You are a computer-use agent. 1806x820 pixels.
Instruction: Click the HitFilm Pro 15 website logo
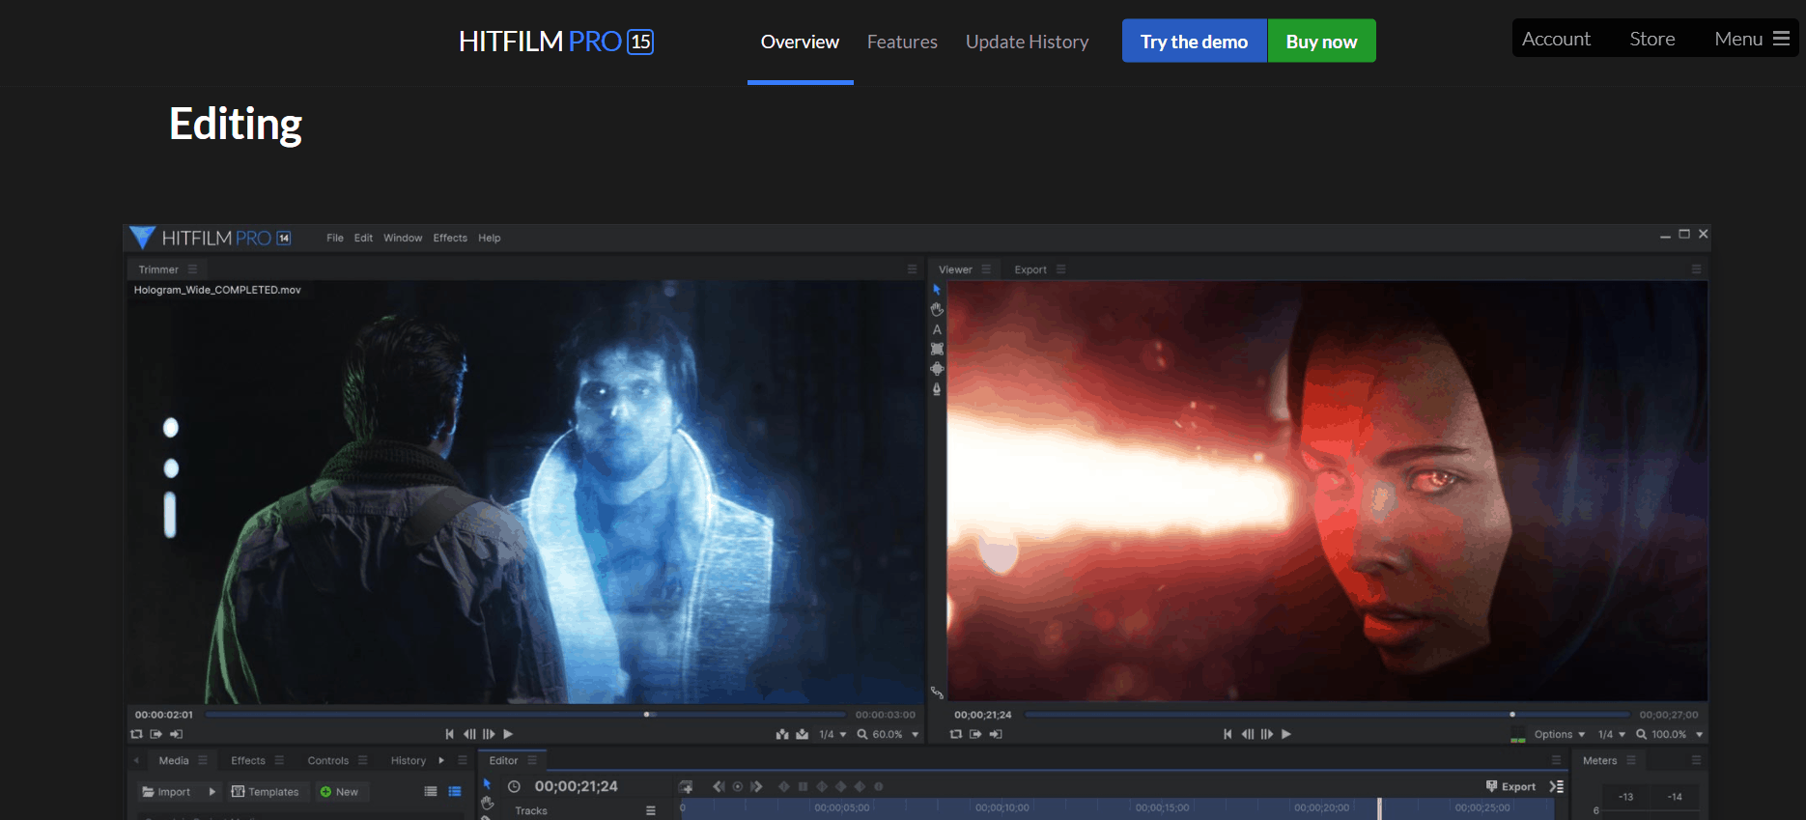556,42
